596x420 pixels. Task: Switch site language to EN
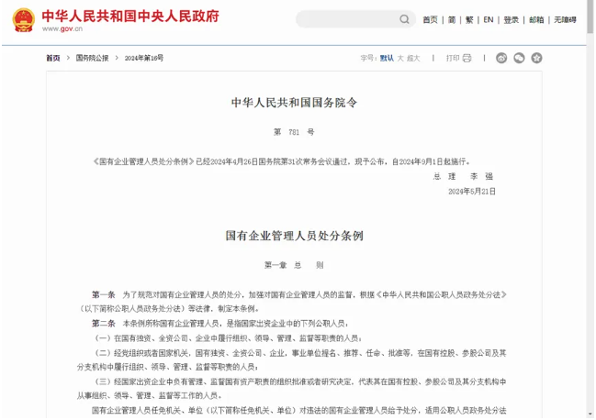[x=489, y=20]
